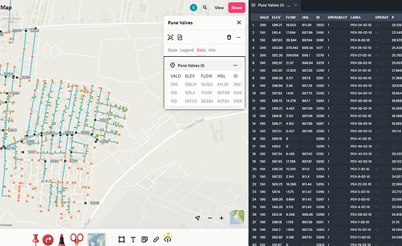
Task: Click table cell with flow 209.056
Action: pos(292,55)
